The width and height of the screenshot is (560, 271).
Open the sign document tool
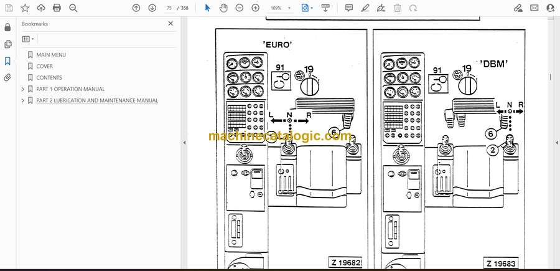(x=381, y=8)
